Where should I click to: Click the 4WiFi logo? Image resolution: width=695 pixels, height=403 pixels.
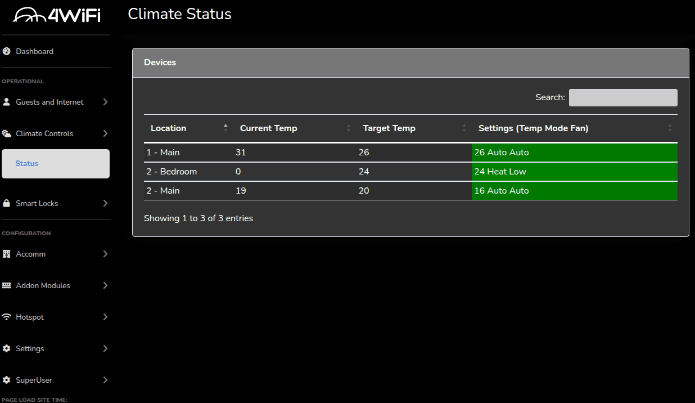click(x=56, y=15)
